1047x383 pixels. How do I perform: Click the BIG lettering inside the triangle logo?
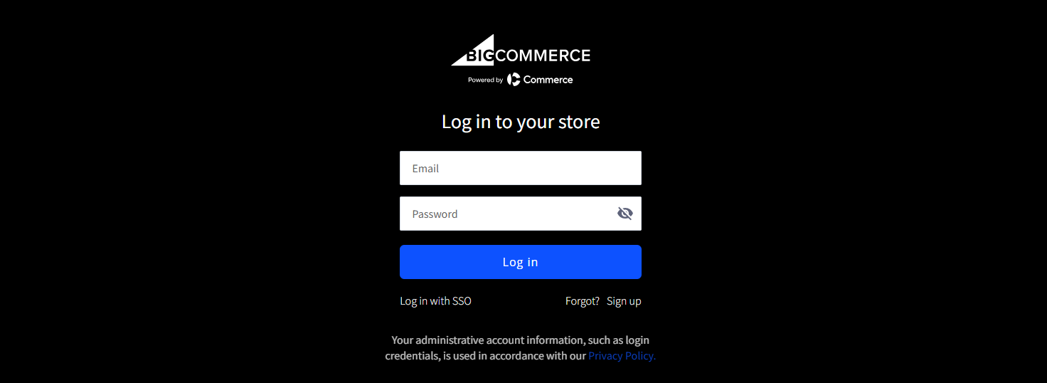[480, 57]
